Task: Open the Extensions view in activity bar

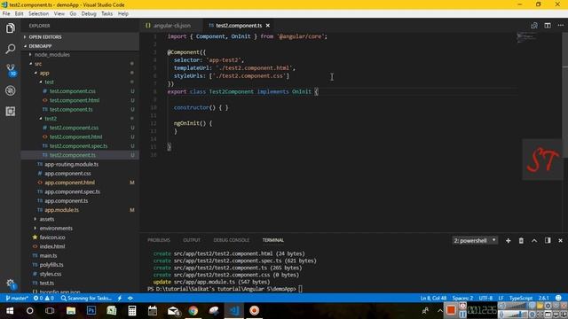Action: point(11,111)
